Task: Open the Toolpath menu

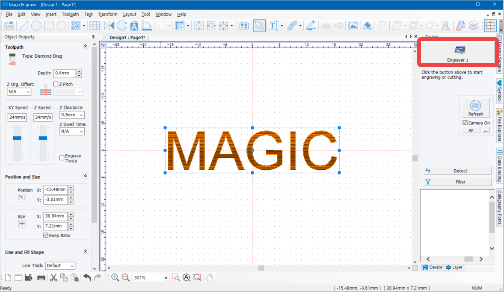Action: click(x=70, y=15)
